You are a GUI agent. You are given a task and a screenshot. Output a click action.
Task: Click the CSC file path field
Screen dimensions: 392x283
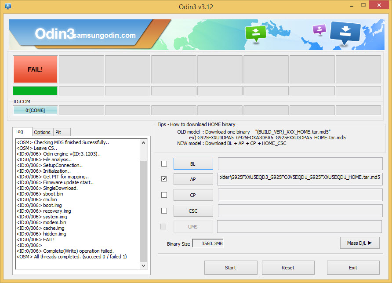300,211
